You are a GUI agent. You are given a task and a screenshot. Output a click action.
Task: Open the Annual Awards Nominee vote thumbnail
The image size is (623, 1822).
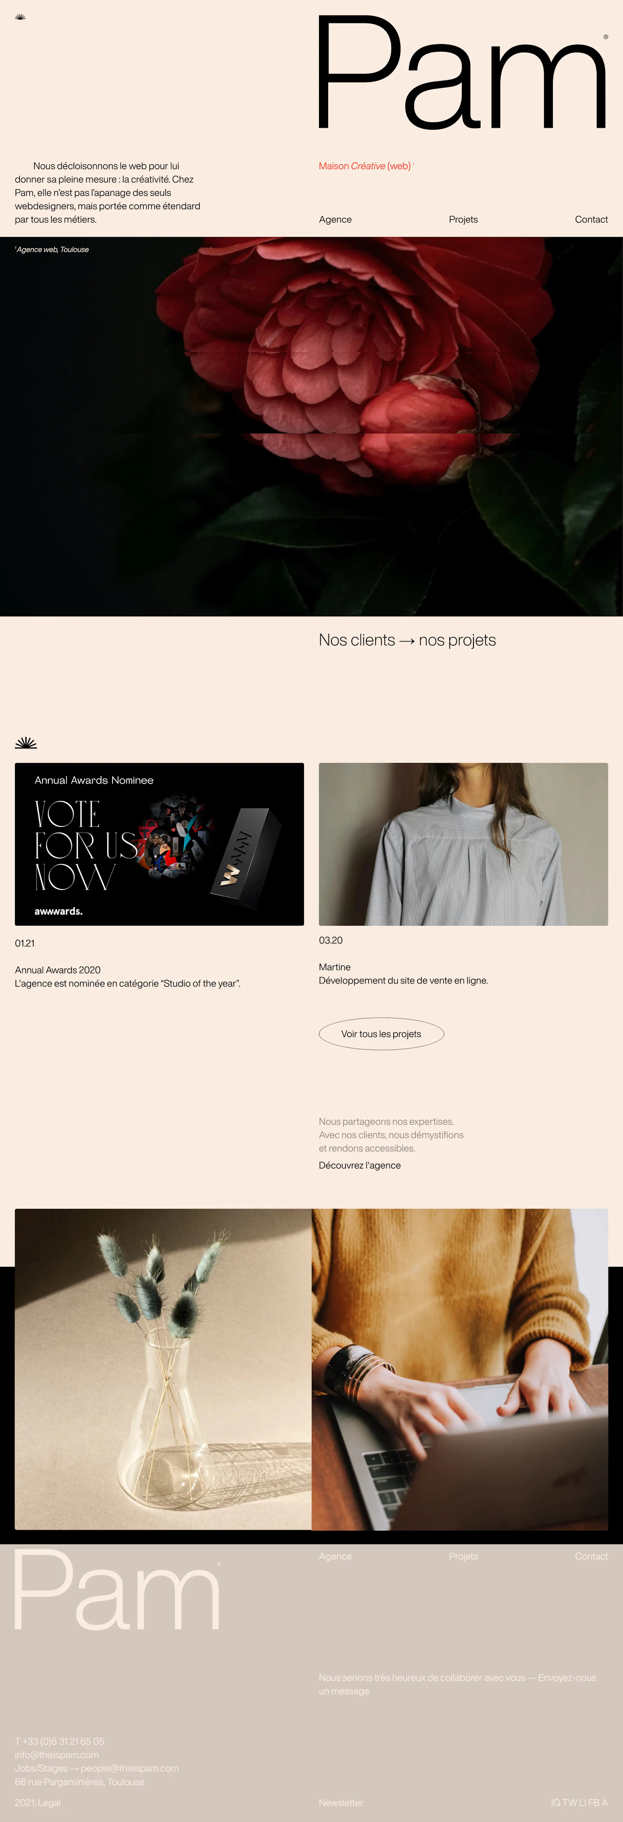159,844
